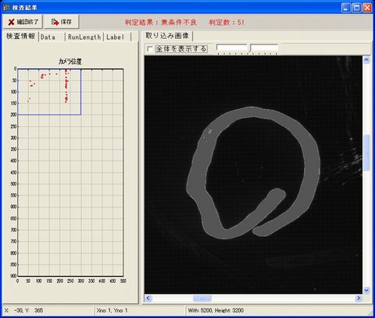Image resolution: width=375 pixels, height=318 pixels.
Task: Open the RunLength tab
Action: 84,37
